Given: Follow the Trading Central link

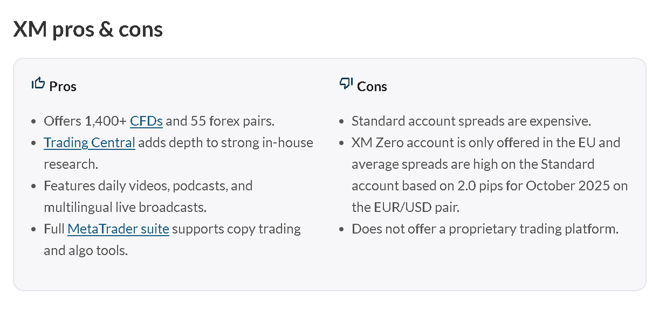Looking at the screenshot, I should pyautogui.click(x=90, y=142).
